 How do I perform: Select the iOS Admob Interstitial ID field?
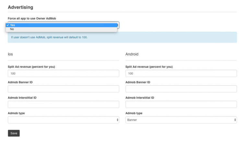click(63, 104)
